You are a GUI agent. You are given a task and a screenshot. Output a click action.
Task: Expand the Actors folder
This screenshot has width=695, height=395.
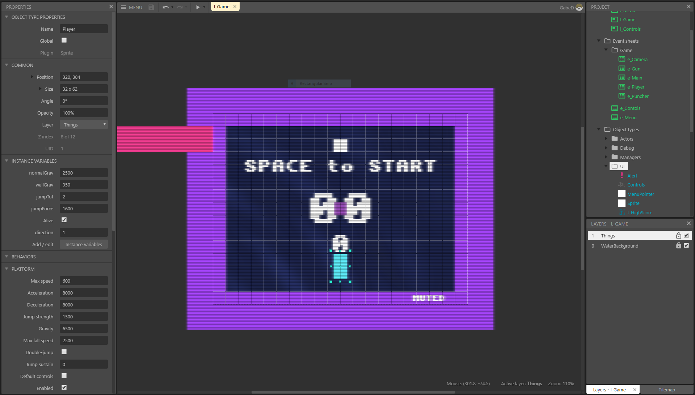(606, 139)
